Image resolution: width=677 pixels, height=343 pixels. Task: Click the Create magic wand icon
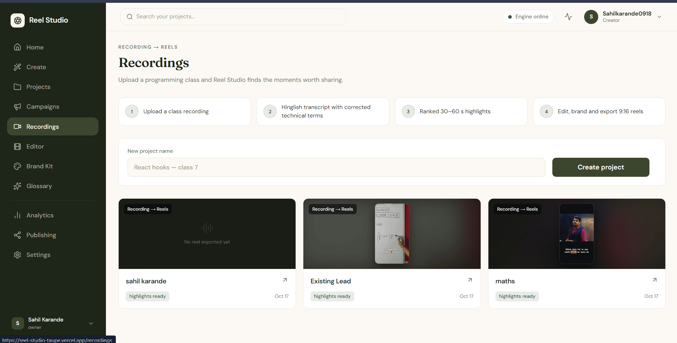point(17,67)
